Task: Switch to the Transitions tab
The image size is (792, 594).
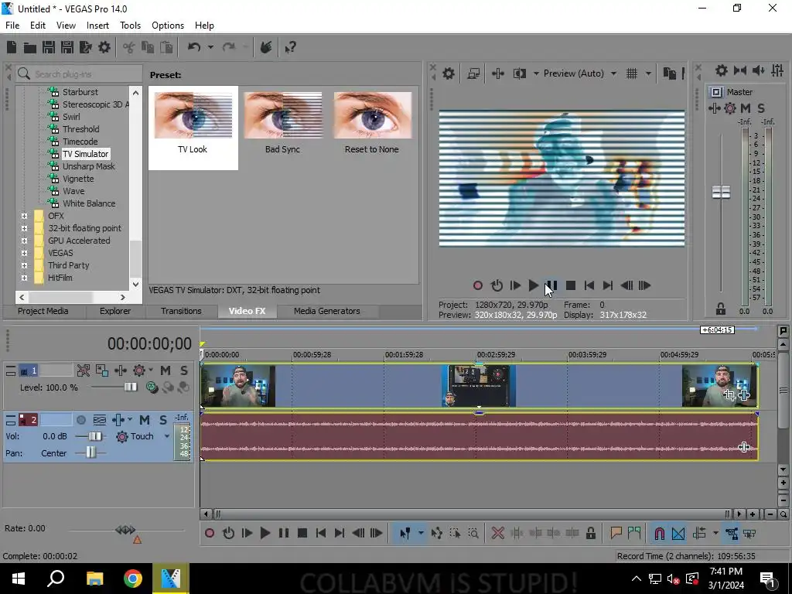Action: [181, 311]
